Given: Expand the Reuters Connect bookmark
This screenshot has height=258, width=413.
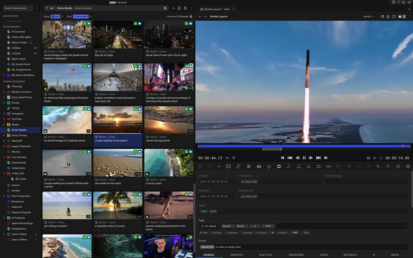Looking at the screenshot, I should [x=4, y=92].
